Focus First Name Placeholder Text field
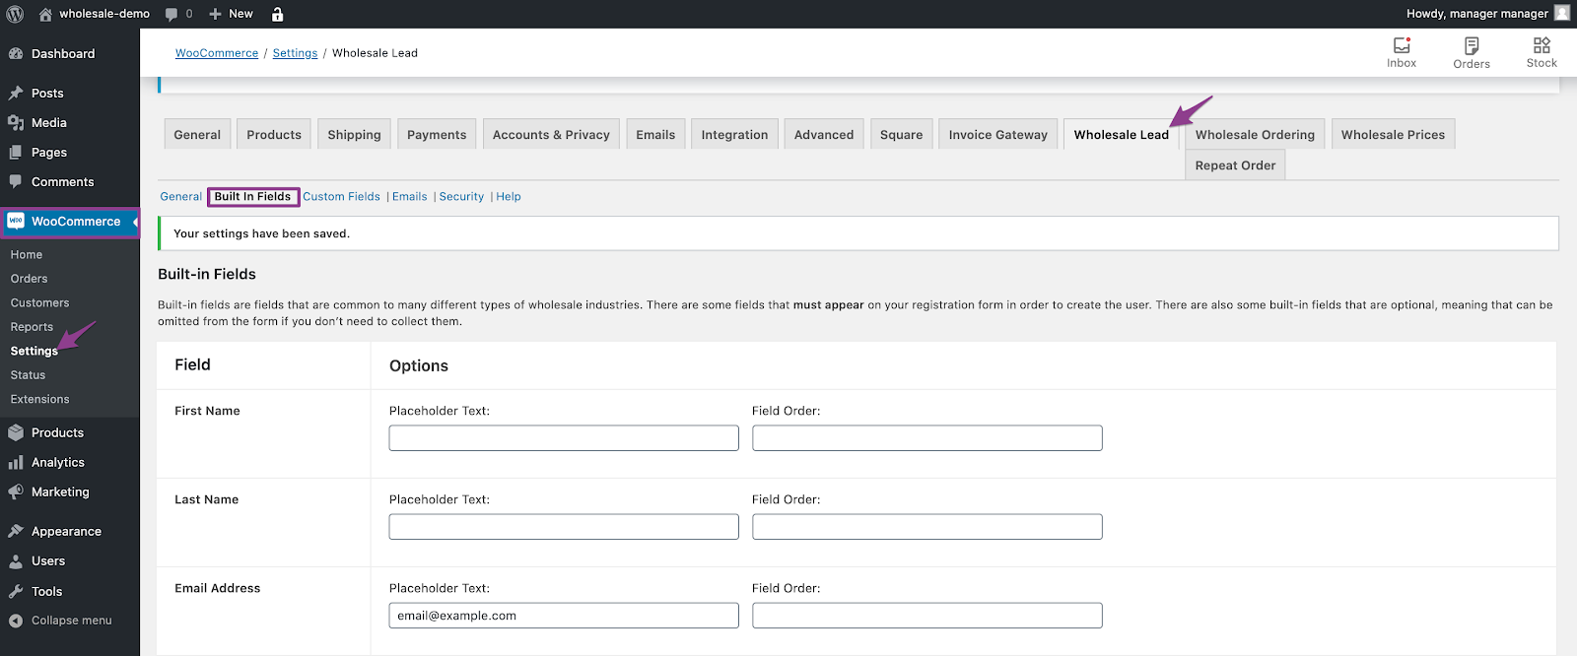The height and width of the screenshot is (656, 1577). [x=564, y=437]
